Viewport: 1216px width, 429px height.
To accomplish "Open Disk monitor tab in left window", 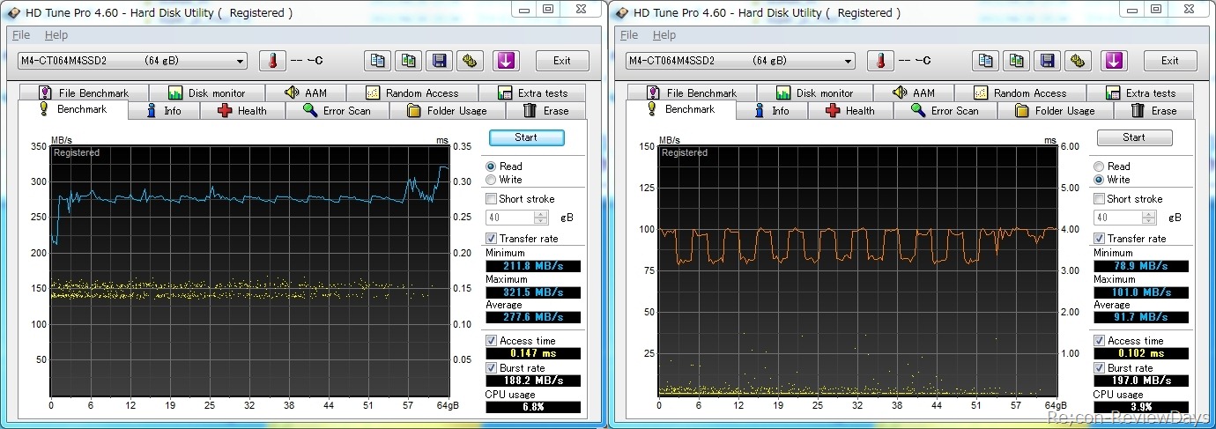I will pos(206,92).
